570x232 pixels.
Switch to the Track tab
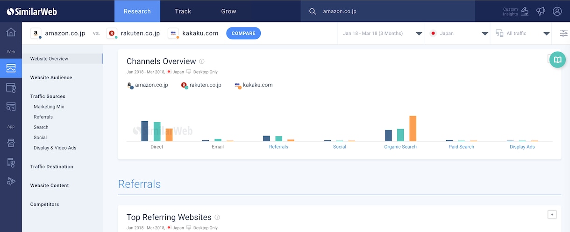(183, 11)
